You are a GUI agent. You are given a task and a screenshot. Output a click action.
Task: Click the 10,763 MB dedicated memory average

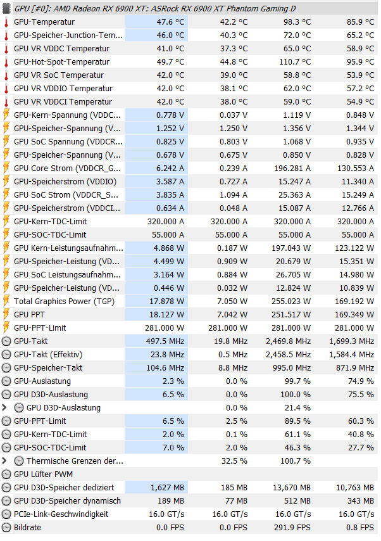(355, 488)
